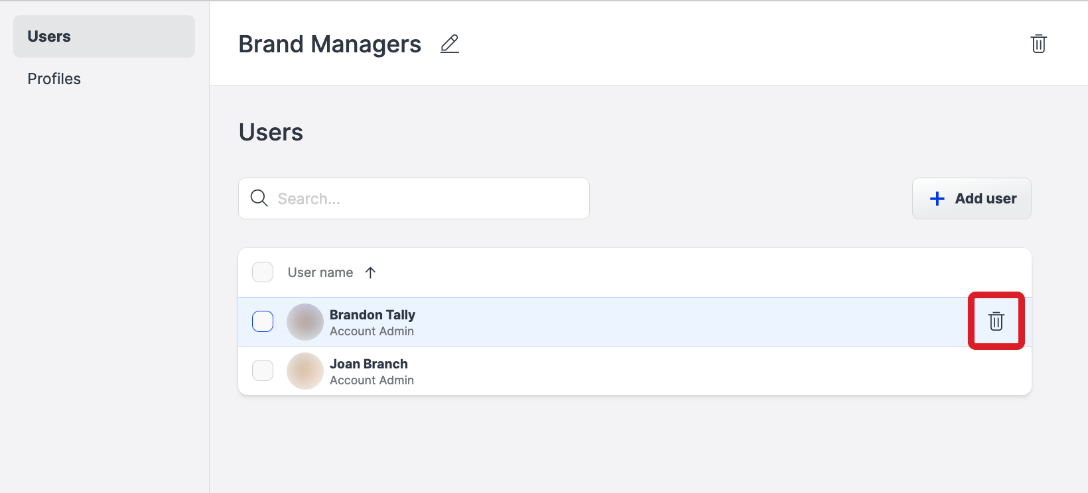Tick the checkbox for Joan Branch

point(263,370)
